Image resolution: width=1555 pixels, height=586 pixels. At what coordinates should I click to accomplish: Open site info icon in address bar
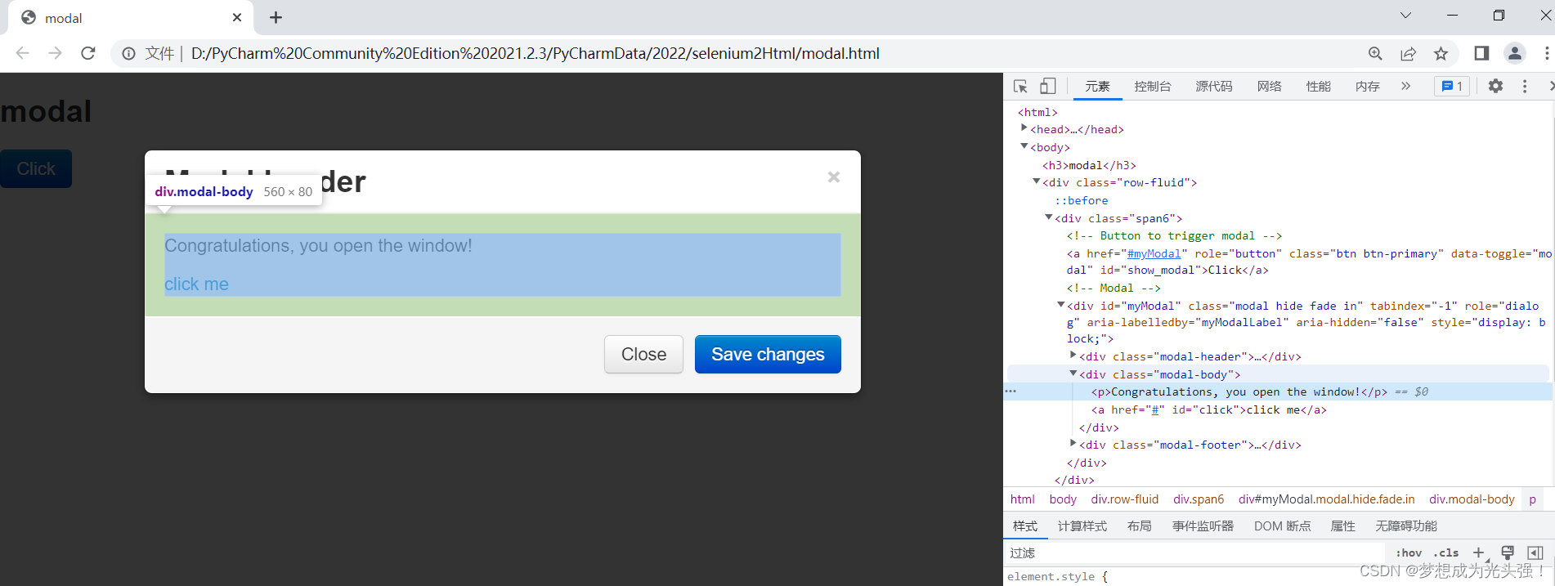(128, 53)
